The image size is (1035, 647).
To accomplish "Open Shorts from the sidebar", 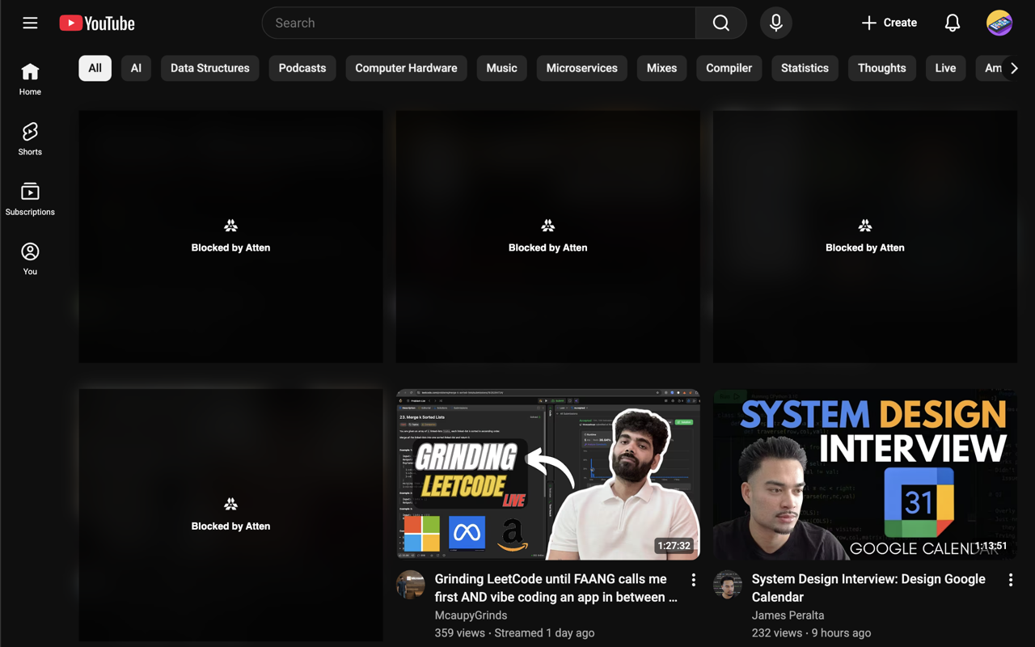I will (x=30, y=139).
